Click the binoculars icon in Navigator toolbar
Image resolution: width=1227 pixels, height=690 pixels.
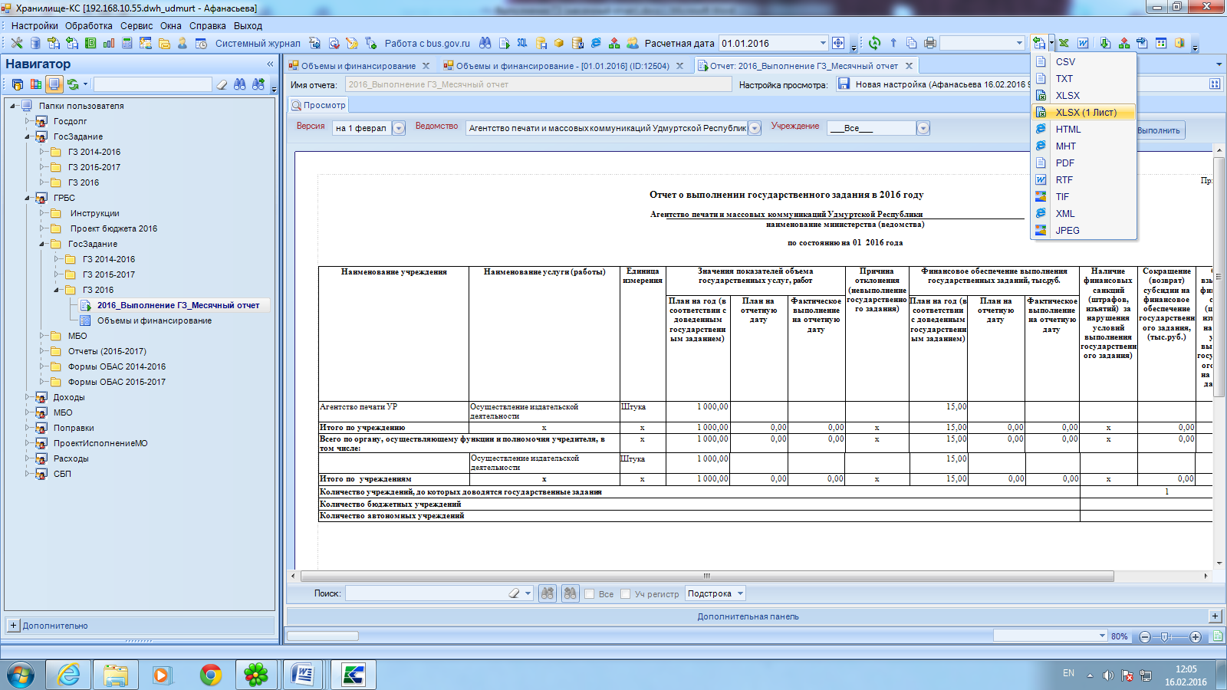point(240,84)
